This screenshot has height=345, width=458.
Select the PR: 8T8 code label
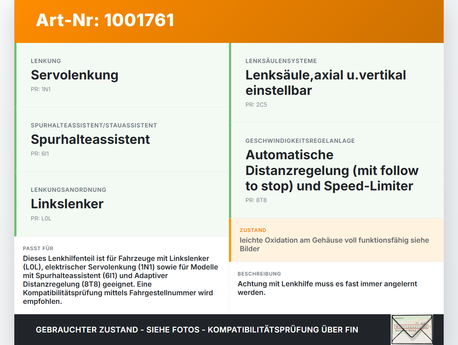coord(256,200)
